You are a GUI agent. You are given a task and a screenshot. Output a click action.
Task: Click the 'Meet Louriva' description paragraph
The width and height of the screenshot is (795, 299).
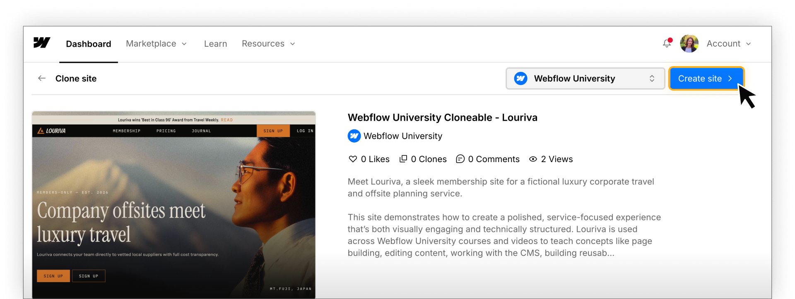[x=501, y=187]
